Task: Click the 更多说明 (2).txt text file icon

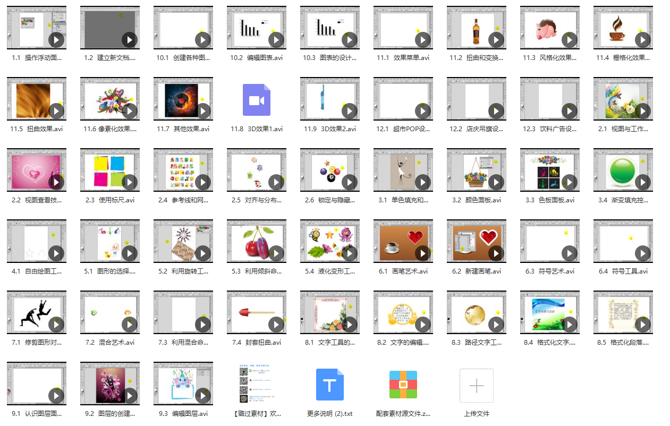Action: coord(330,385)
